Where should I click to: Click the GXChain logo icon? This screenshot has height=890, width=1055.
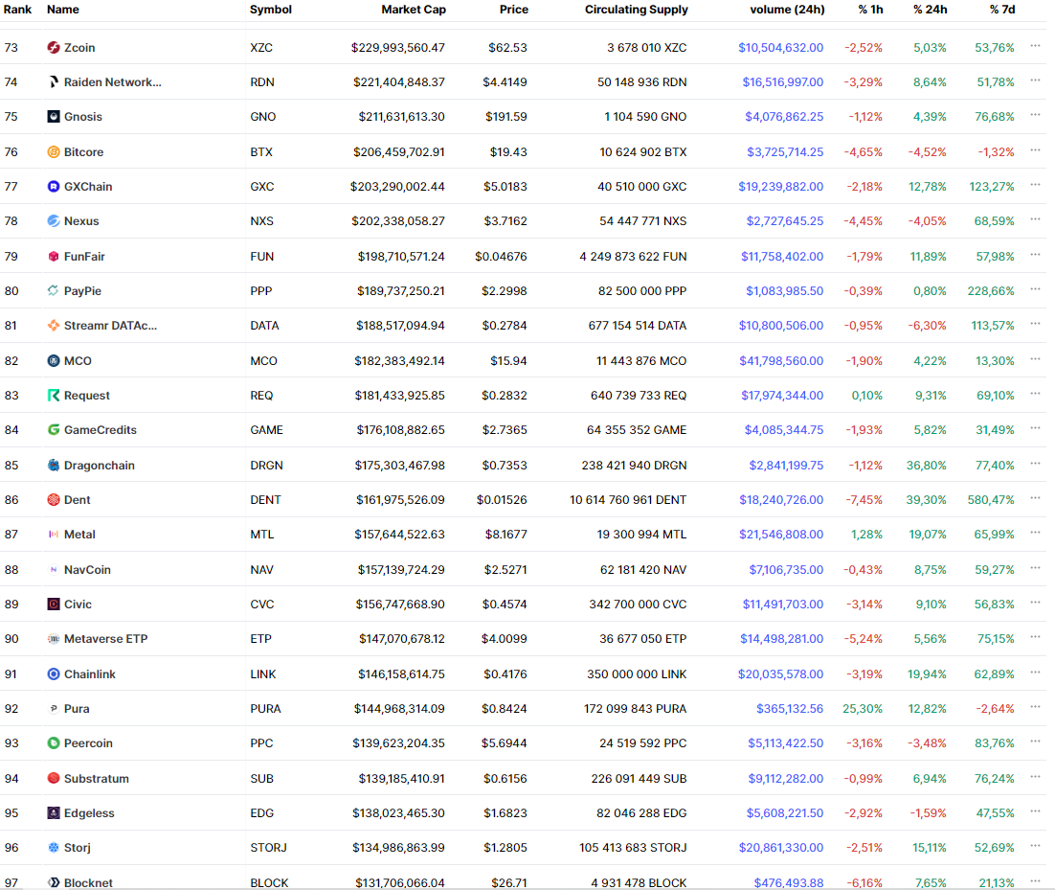[x=54, y=187]
